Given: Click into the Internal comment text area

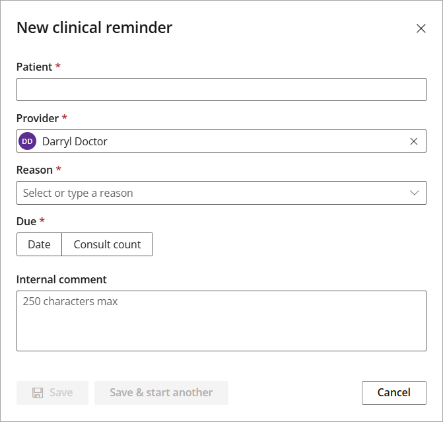Looking at the screenshot, I should [221, 321].
